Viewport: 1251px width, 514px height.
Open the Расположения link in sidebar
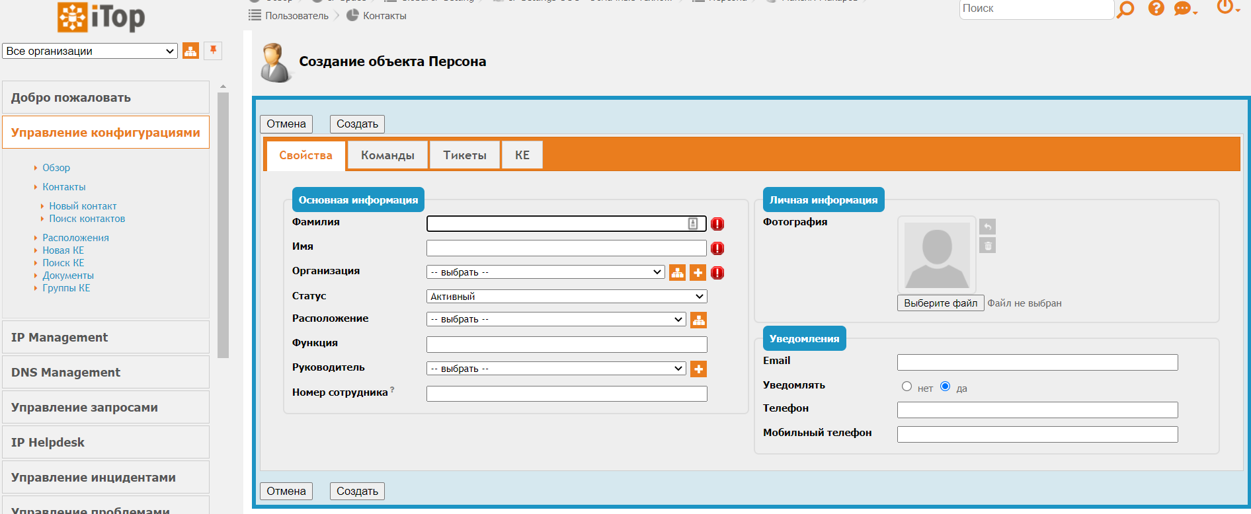(x=75, y=238)
